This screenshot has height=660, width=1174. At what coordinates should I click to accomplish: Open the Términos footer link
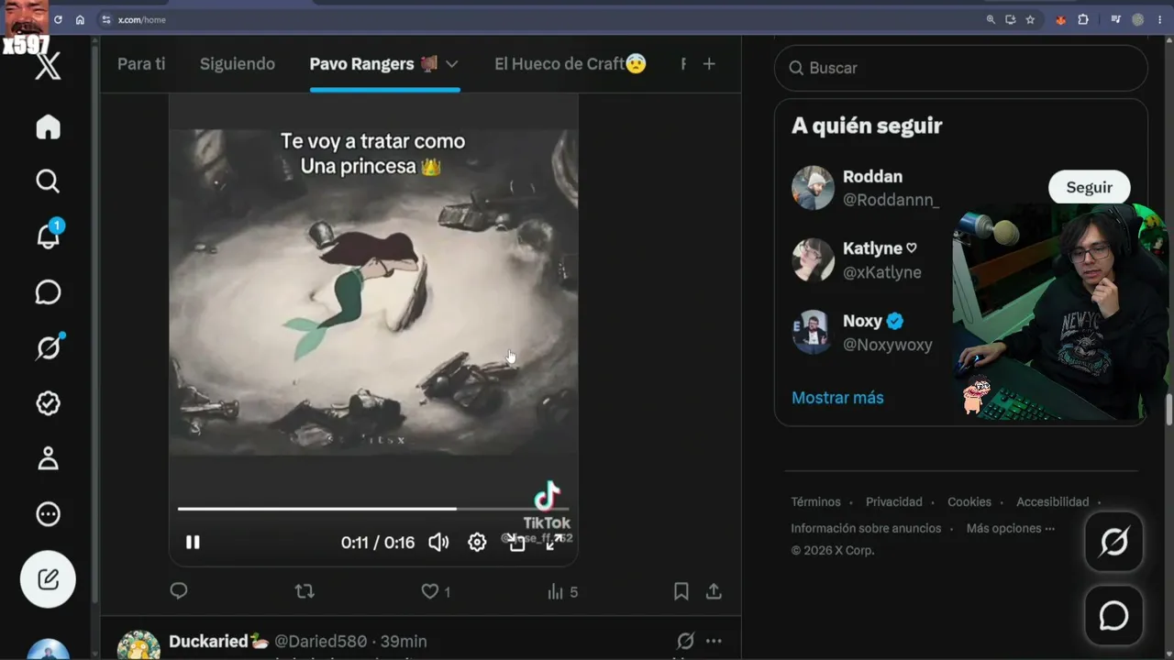click(x=815, y=501)
